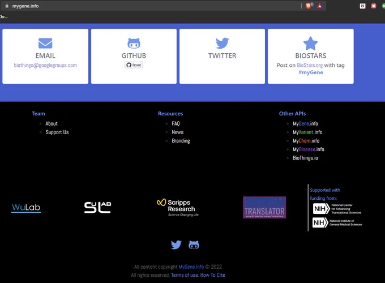Open the FAQ link under Resources
This screenshot has height=283, width=385.
(x=176, y=124)
